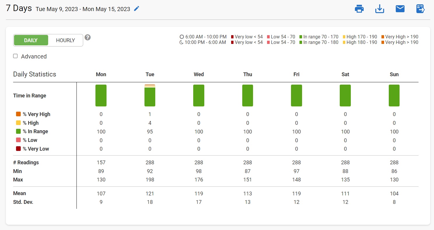434x230 pixels.
Task: Click the Tuesday time in range bar
Action: click(x=150, y=96)
